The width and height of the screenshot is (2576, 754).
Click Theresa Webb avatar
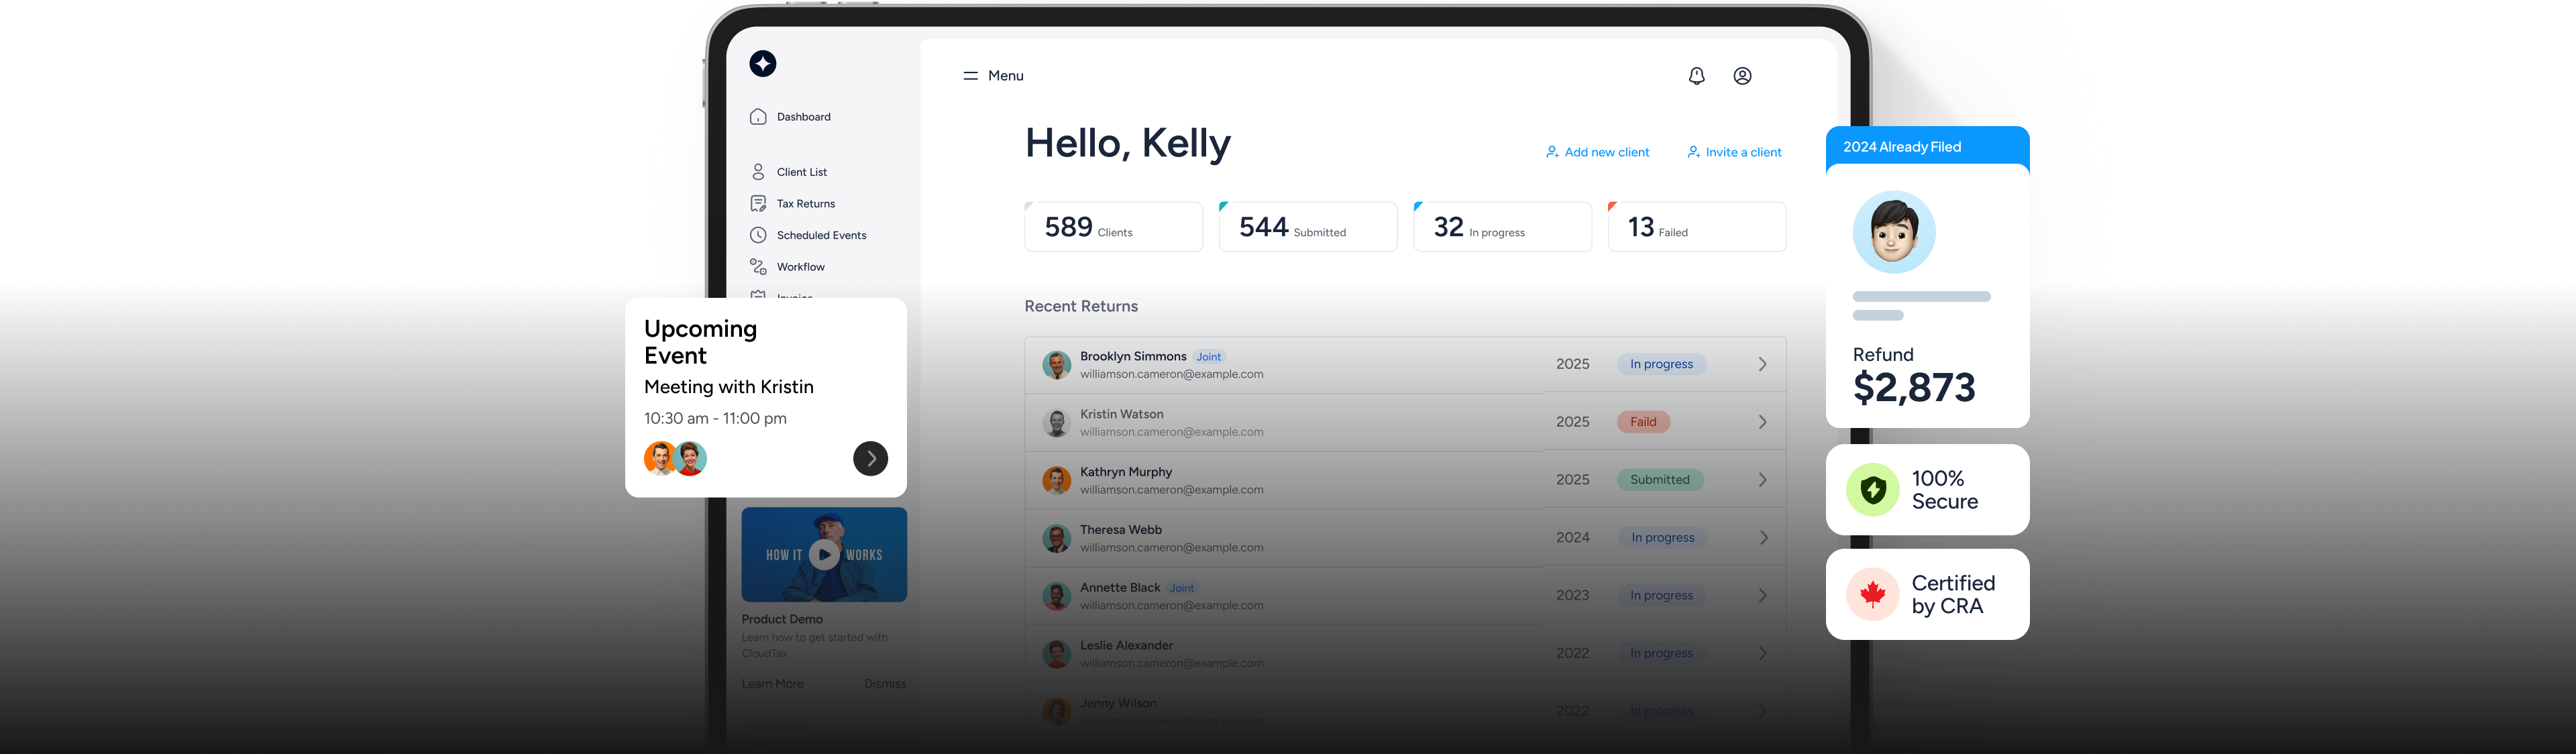click(x=1056, y=539)
